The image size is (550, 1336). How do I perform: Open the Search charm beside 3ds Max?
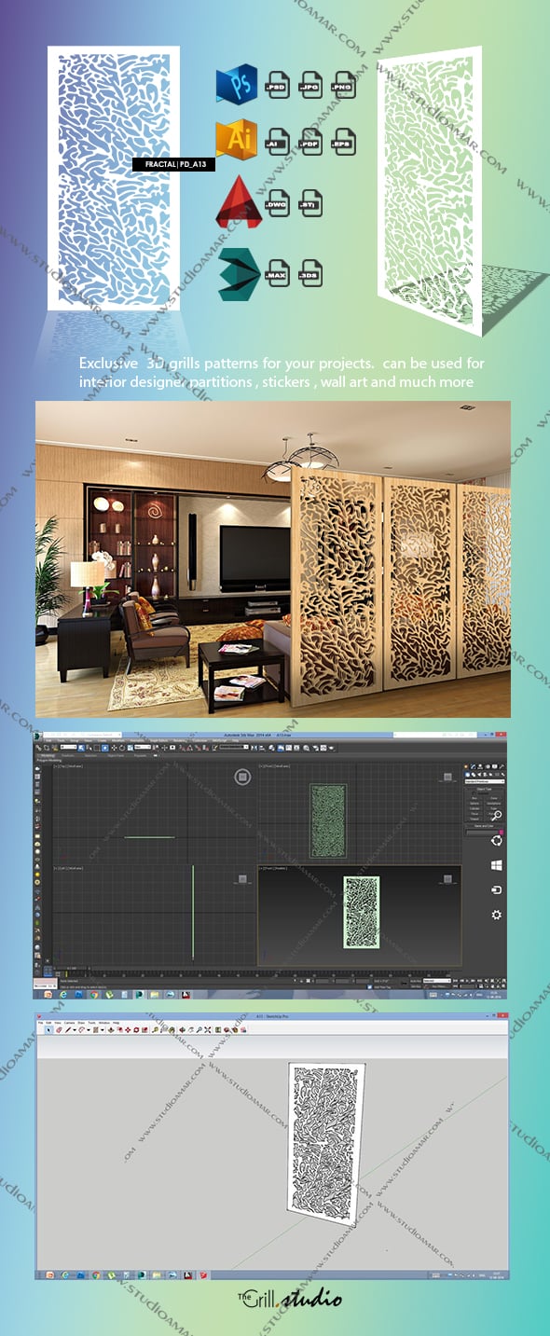coord(497,816)
